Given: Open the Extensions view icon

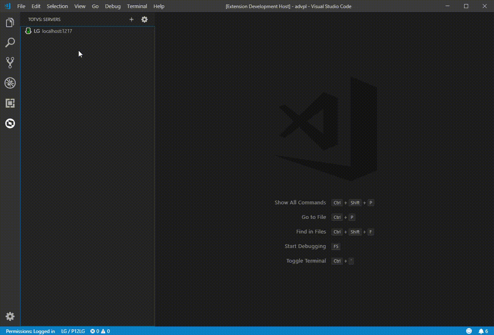Looking at the screenshot, I should [x=10, y=103].
